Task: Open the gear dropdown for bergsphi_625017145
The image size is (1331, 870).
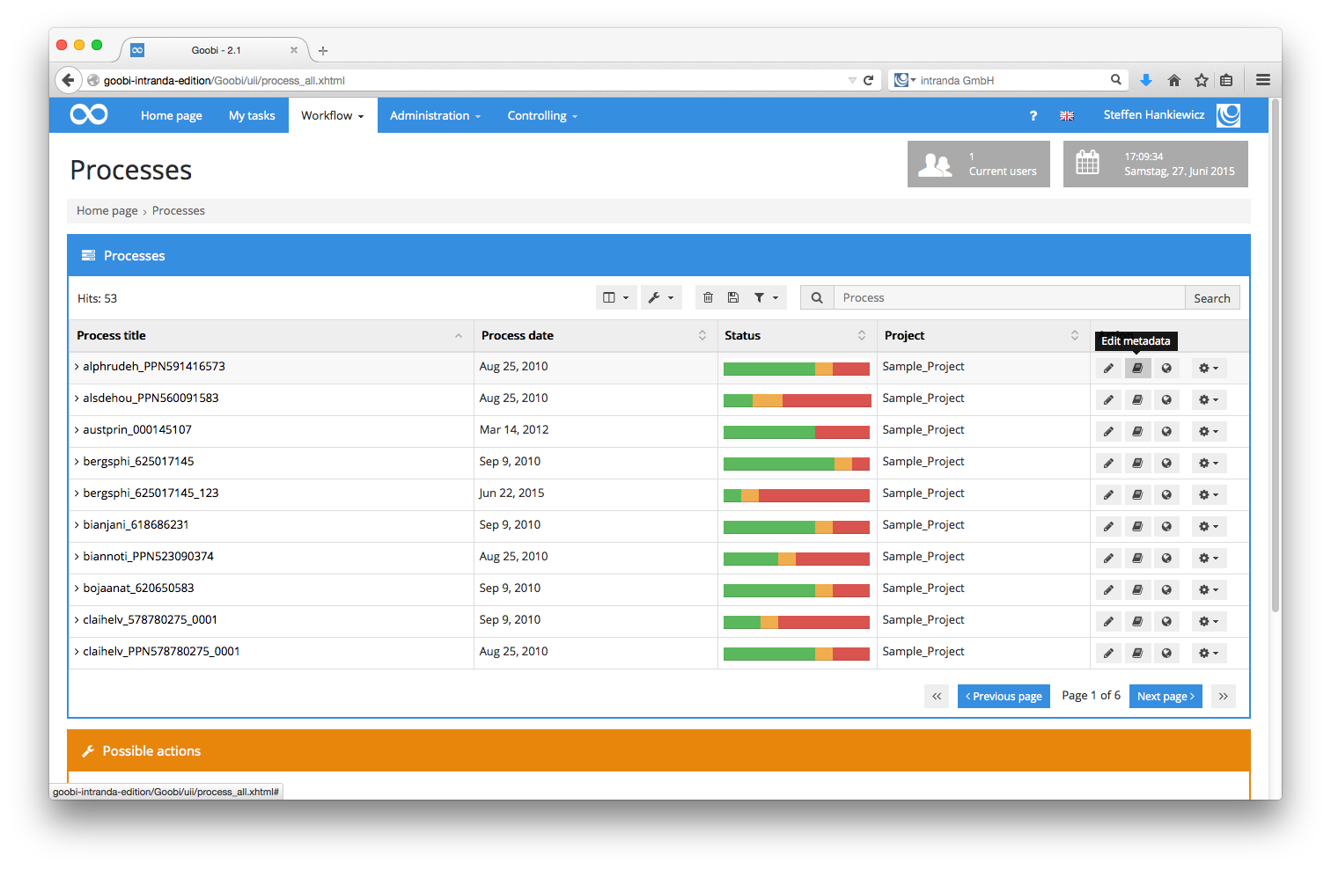Action: [1209, 463]
